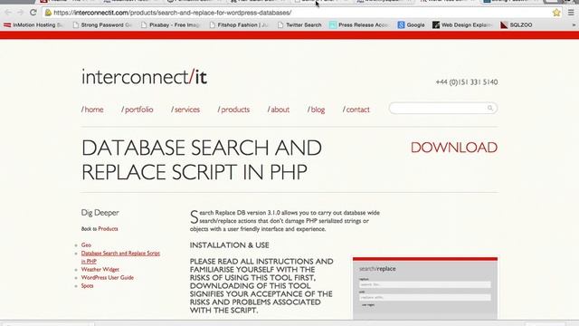Open the Google bookmark
This screenshot has height=326, width=579.
pos(411,24)
